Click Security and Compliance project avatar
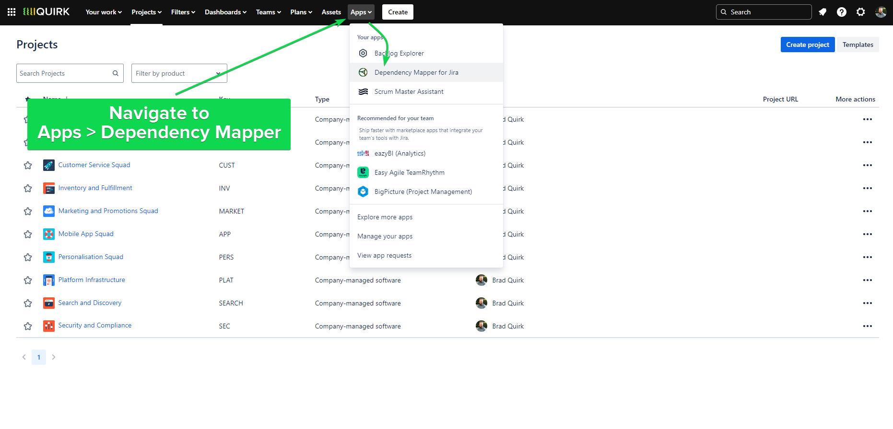Image resolution: width=893 pixels, height=429 pixels. point(49,326)
